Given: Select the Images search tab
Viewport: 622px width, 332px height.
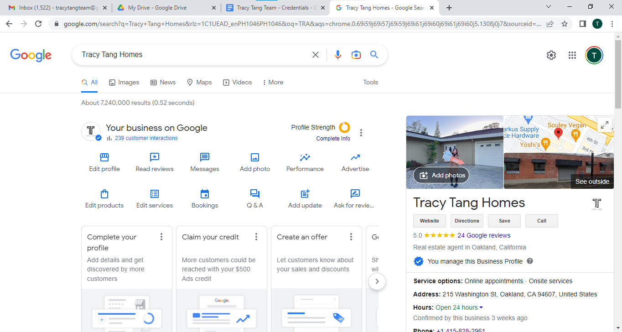Looking at the screenshot, I should coord(124,83).
